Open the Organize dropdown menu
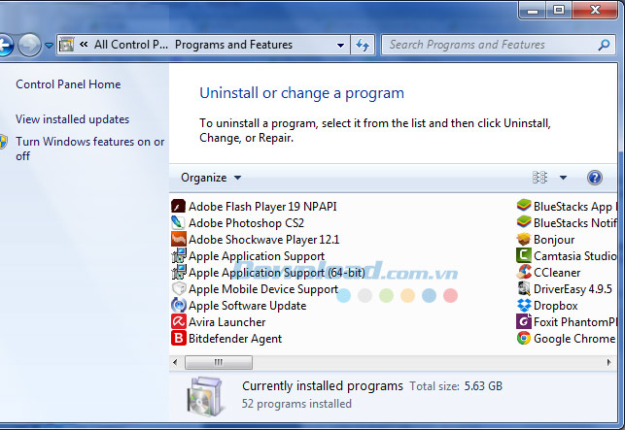This screenshot has width=625, height=430. (211, 178)
